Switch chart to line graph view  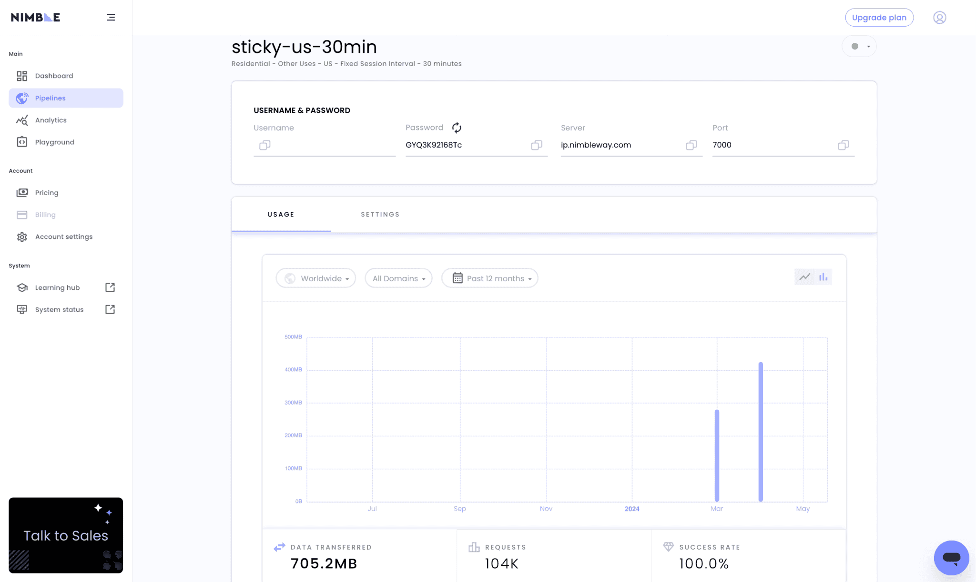coord(804,277)
